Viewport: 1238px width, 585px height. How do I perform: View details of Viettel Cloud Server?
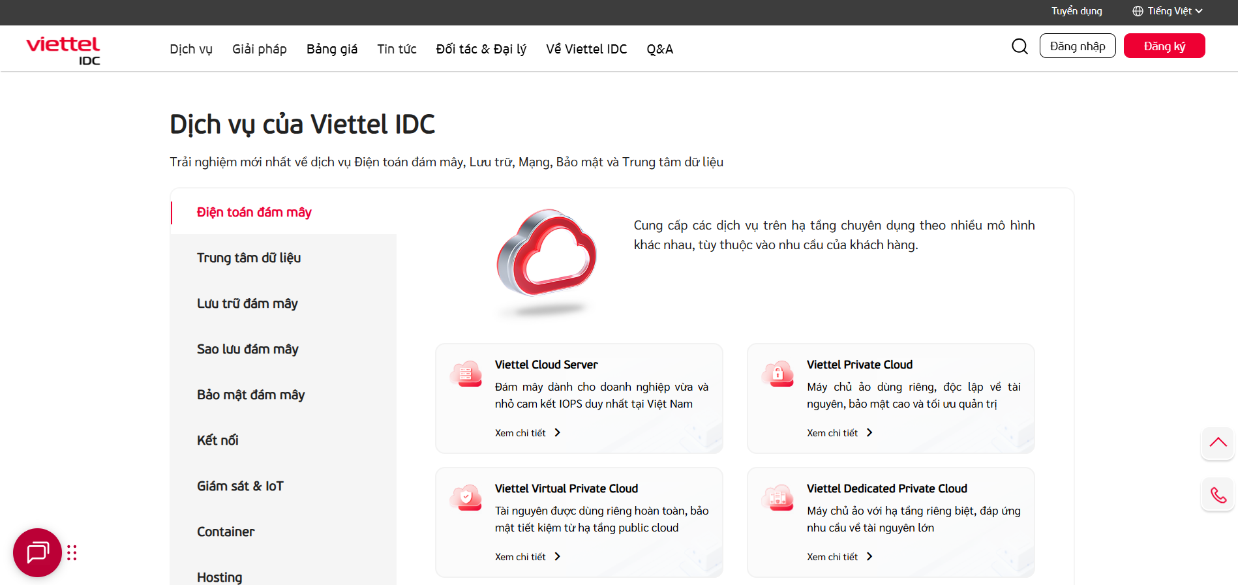pos(527,433)
